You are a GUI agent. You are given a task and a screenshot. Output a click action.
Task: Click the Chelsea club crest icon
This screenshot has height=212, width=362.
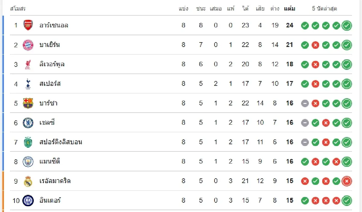pyautogui.click(x=28, y=123)
